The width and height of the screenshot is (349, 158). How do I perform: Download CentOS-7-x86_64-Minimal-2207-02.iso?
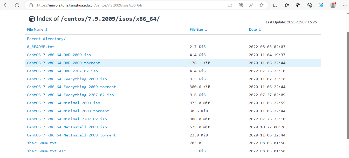[x=67, y=119]
